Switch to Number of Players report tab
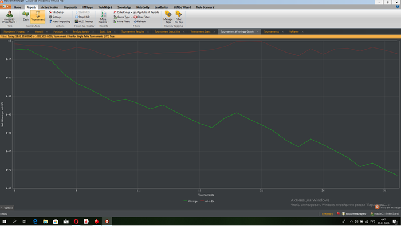The height and width of the screenshot is (226, 401). [x=14, y=31]
